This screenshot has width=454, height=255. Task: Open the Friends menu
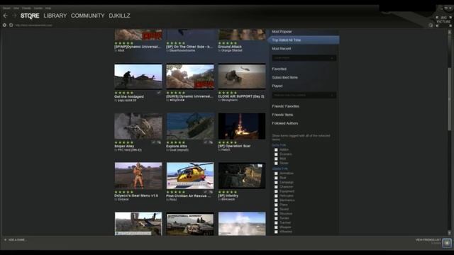pyautogui.click(x=26, y=8)
